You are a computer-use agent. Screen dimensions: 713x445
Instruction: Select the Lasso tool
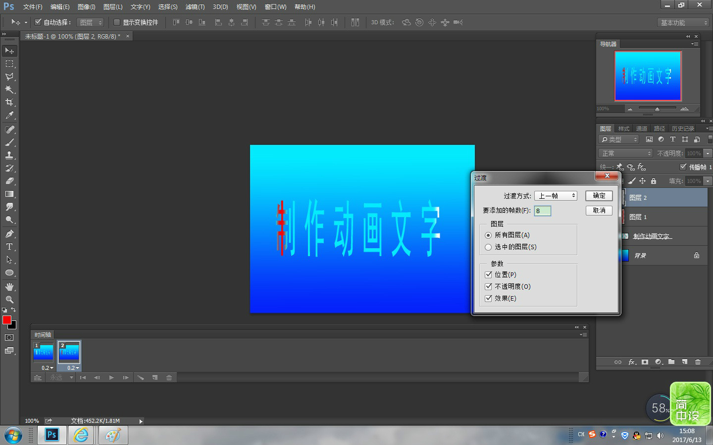[x=9, y=77]
